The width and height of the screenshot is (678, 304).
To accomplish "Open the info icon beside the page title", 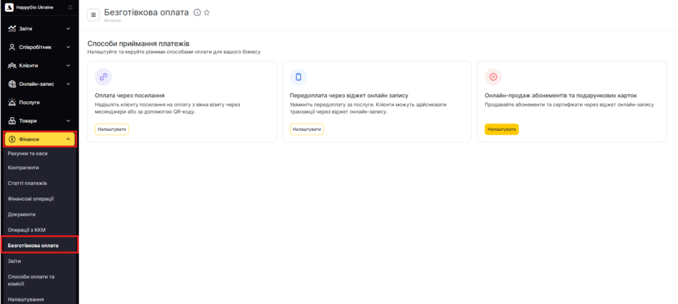I will 197,13.
